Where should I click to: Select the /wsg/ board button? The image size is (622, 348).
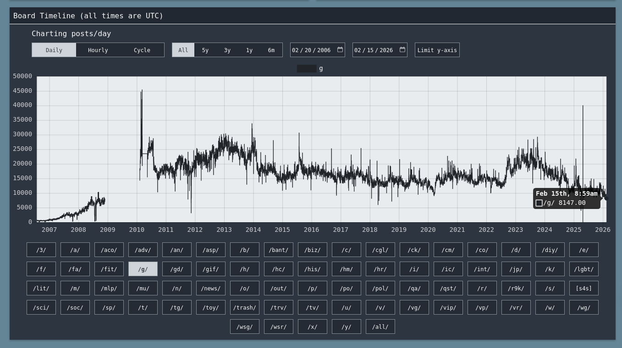245,327
